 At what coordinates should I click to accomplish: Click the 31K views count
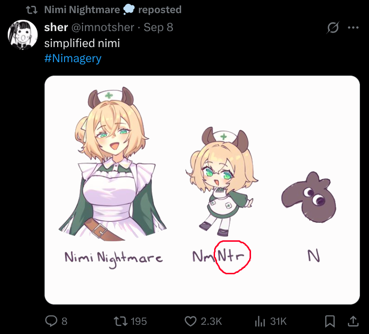[278, 321]
